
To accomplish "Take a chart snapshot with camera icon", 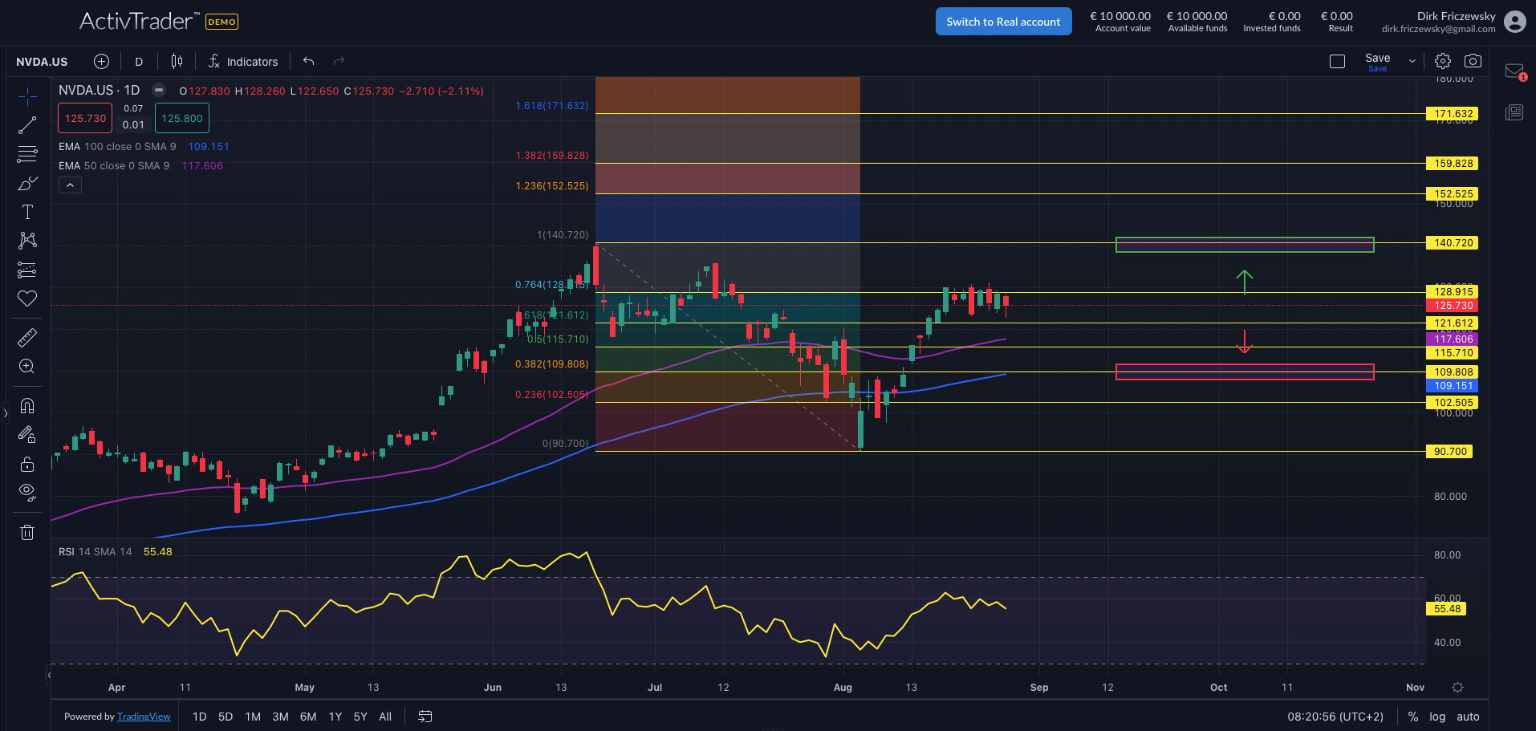I will pos(1473,61).
